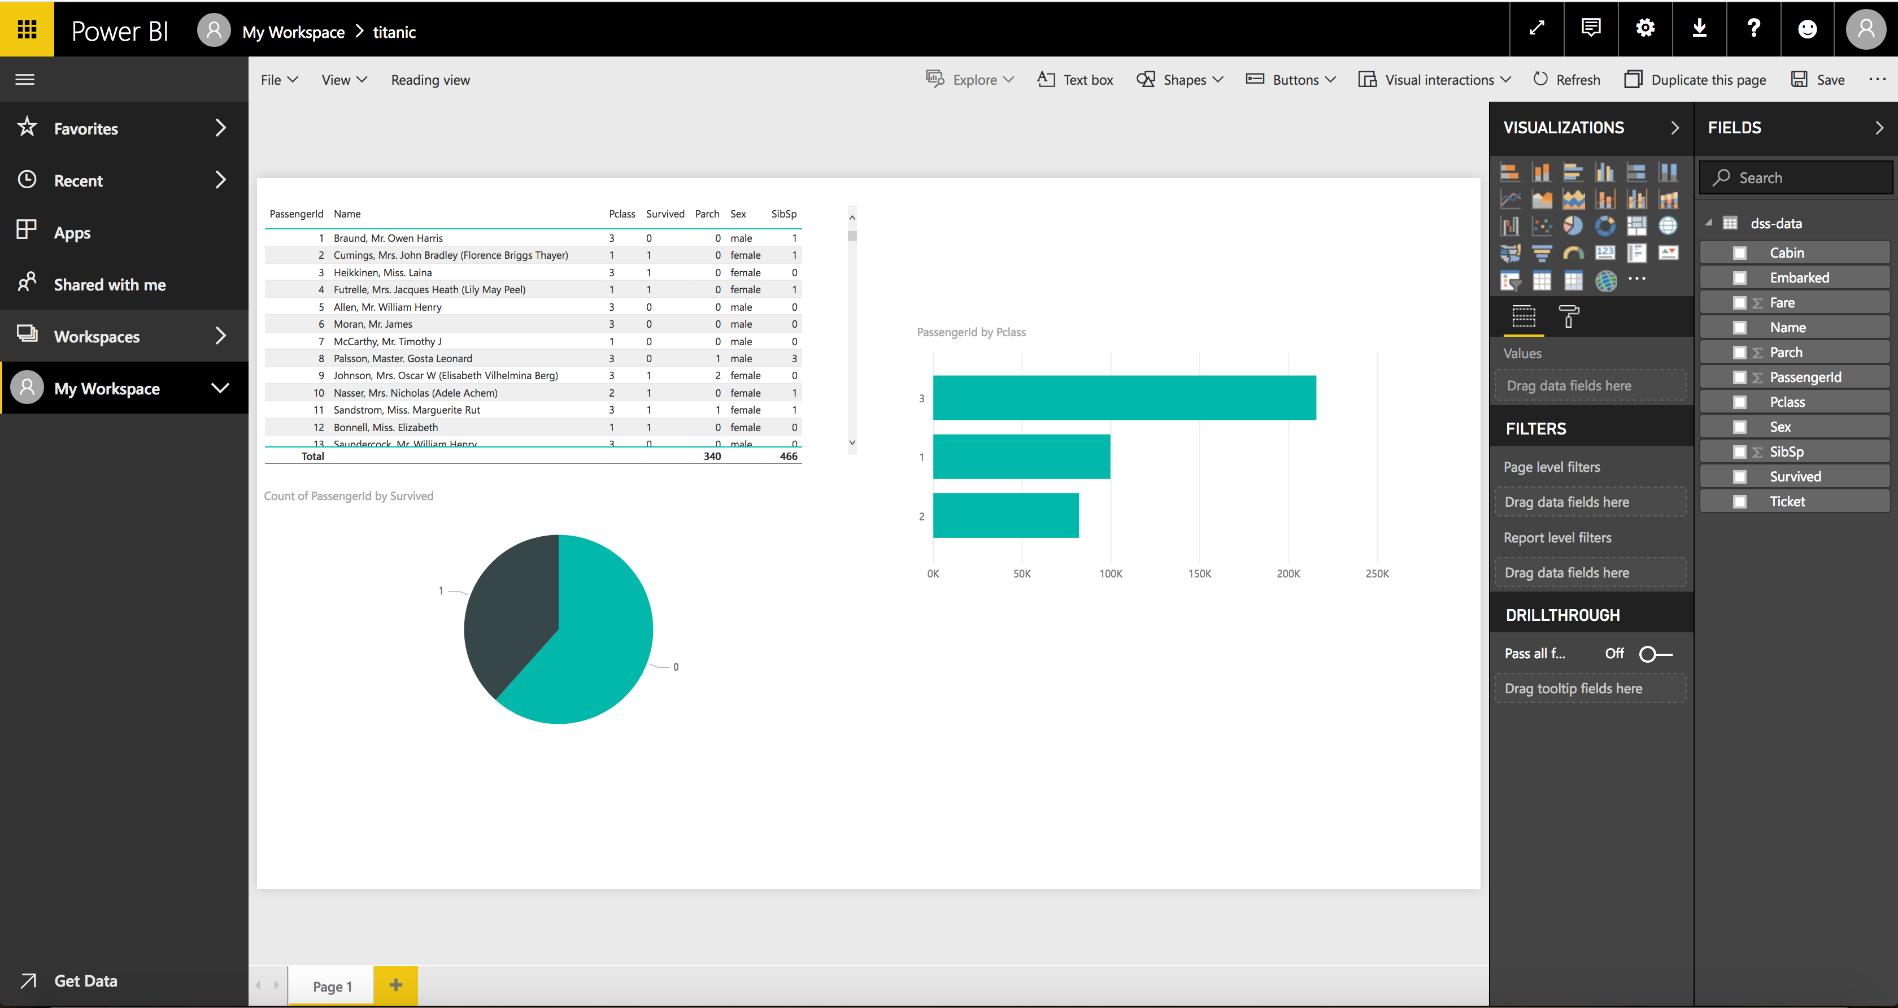Check the Survived field checkbox
Viewport: 1898px width, 1008px height.
click(1740, 477)
